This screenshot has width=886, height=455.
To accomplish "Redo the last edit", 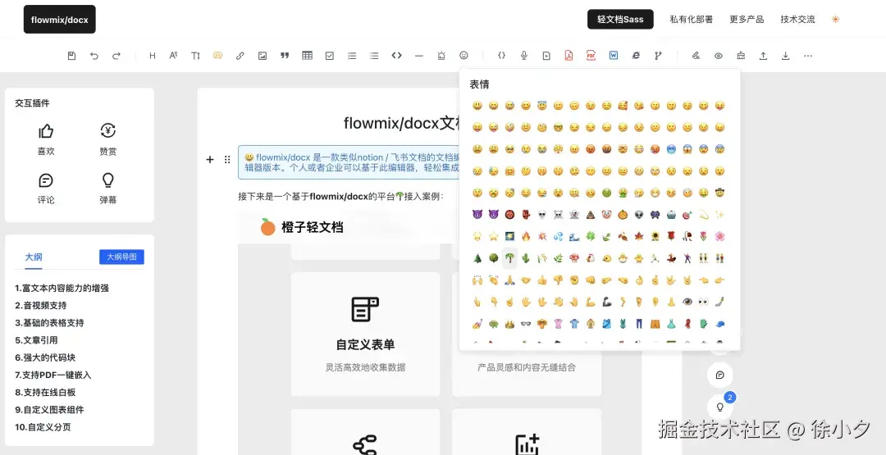I will pyautogui.click(x=116, y=55).
